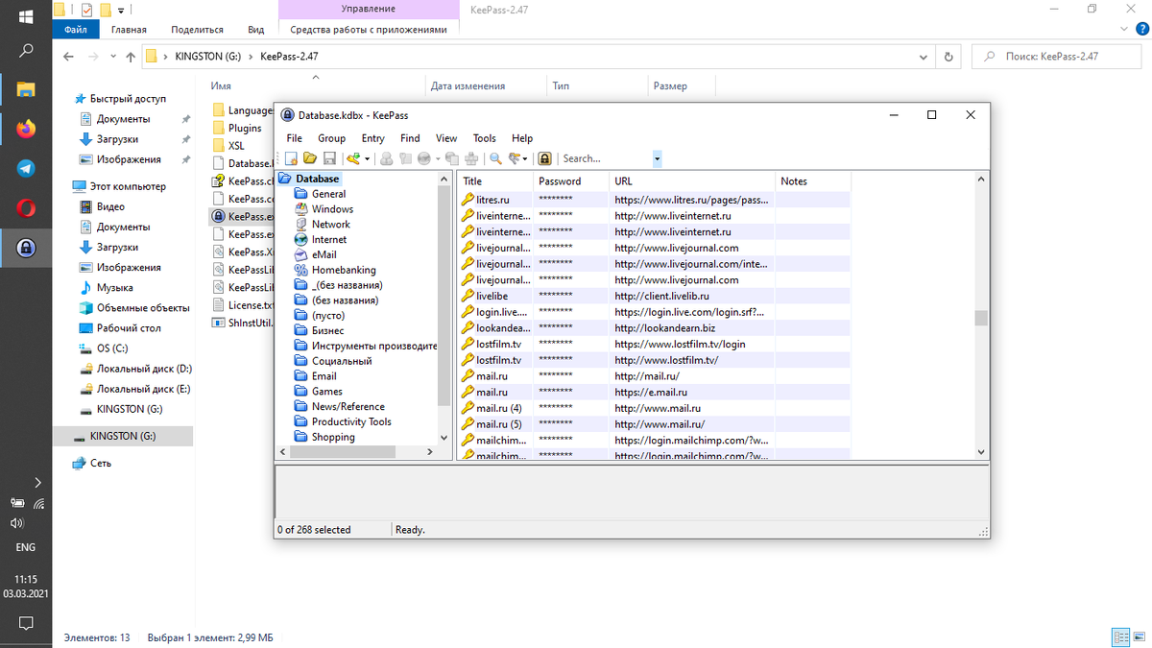This screenshot has height=648, width=1152.
Task: Click the Open database folder icon in KeePass
Action: coord(310,158)
